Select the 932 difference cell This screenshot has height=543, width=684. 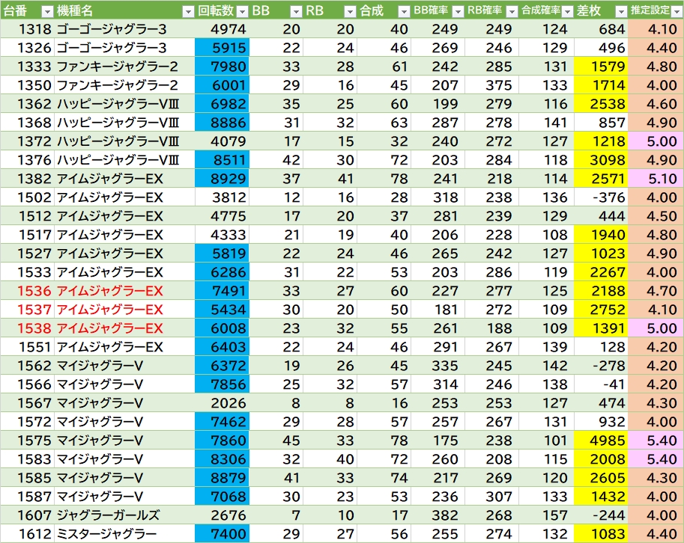[x=601, y=423]
